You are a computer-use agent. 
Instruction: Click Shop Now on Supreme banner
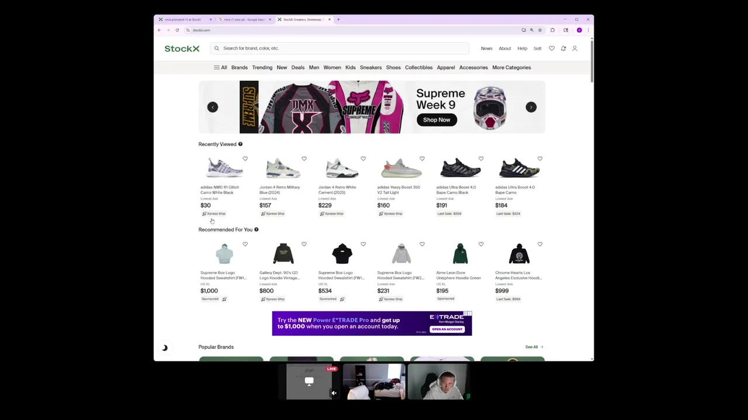pyautogui.click(x=437, y=120)
